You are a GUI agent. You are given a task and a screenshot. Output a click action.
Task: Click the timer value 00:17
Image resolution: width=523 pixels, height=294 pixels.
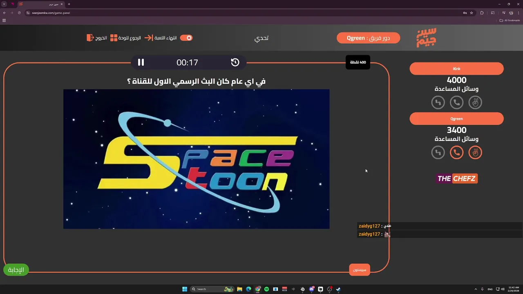pos(187,62)
